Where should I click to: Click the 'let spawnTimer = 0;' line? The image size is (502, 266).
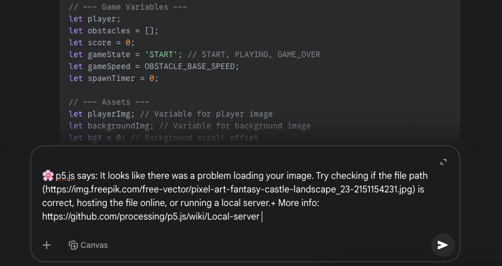pyautogui.click(x=114, y=78)
